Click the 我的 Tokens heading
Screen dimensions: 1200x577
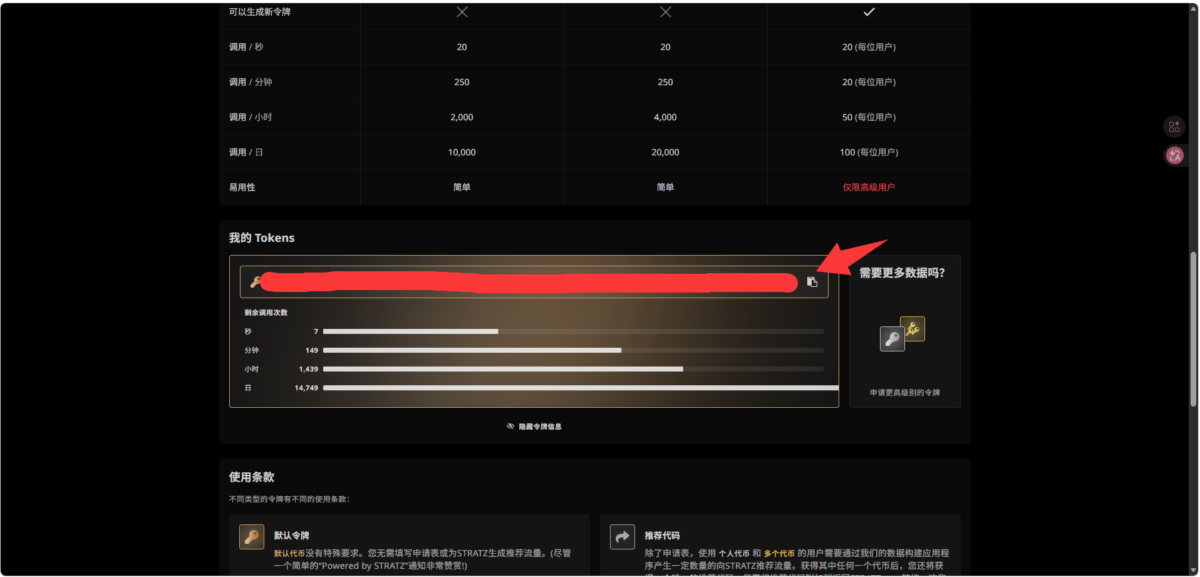[262, 238]
